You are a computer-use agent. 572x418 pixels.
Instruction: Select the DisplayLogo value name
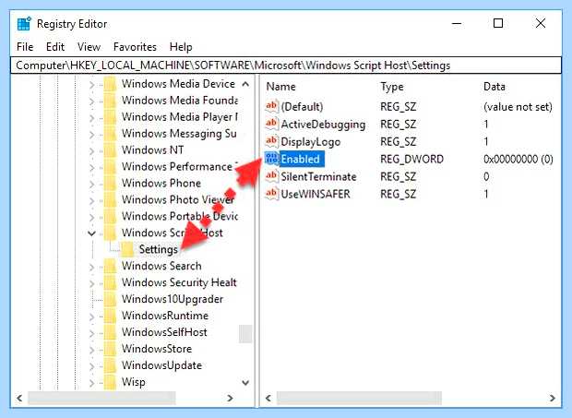pos(310,141)
